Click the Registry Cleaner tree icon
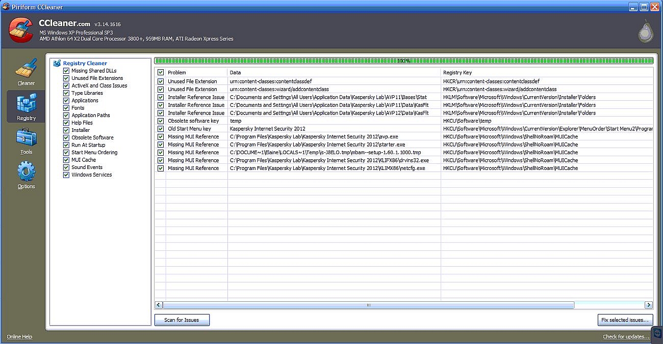 click(x=57, y=63)
